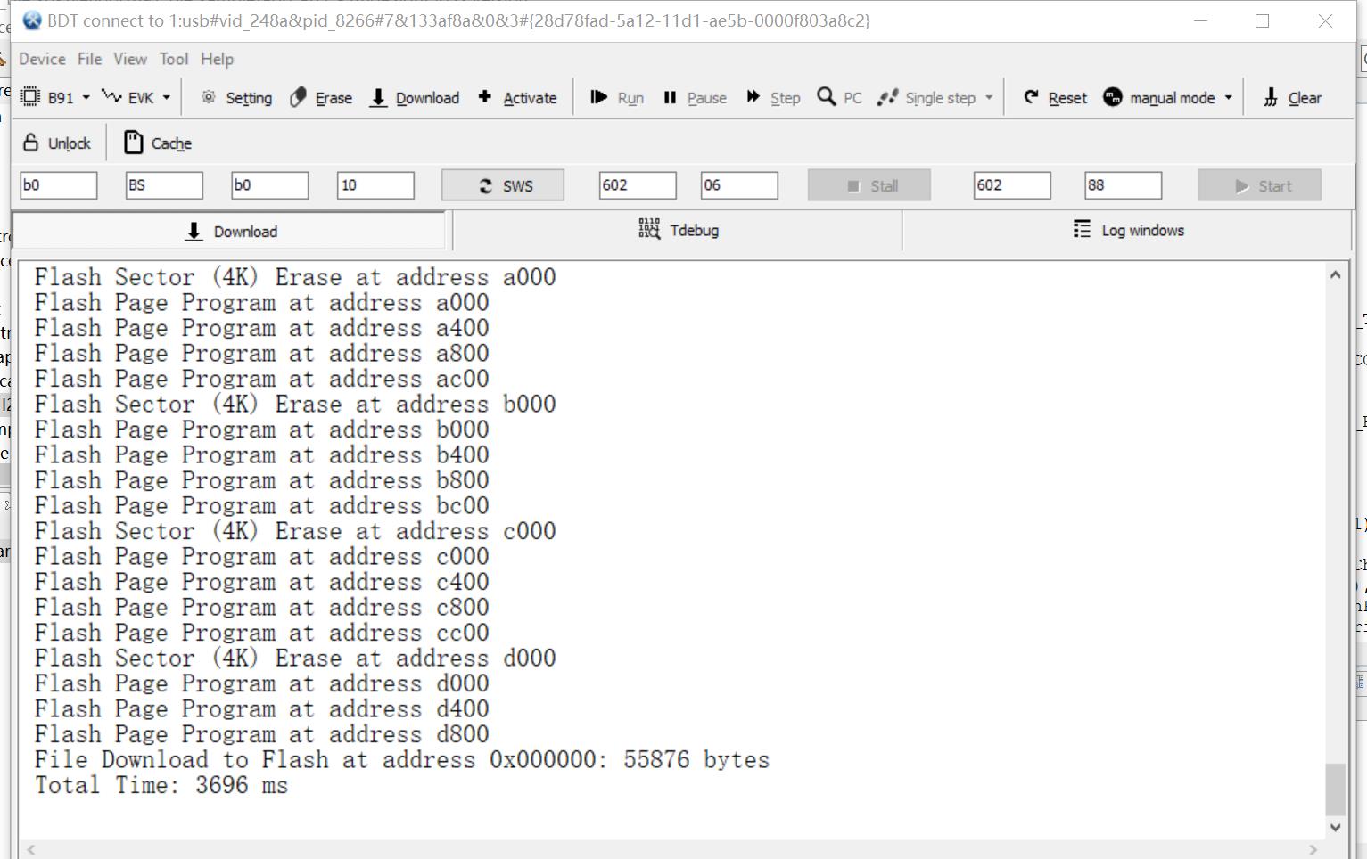1367x859 pixels.
Task: Open the Device menu
Action: [42, 59]
